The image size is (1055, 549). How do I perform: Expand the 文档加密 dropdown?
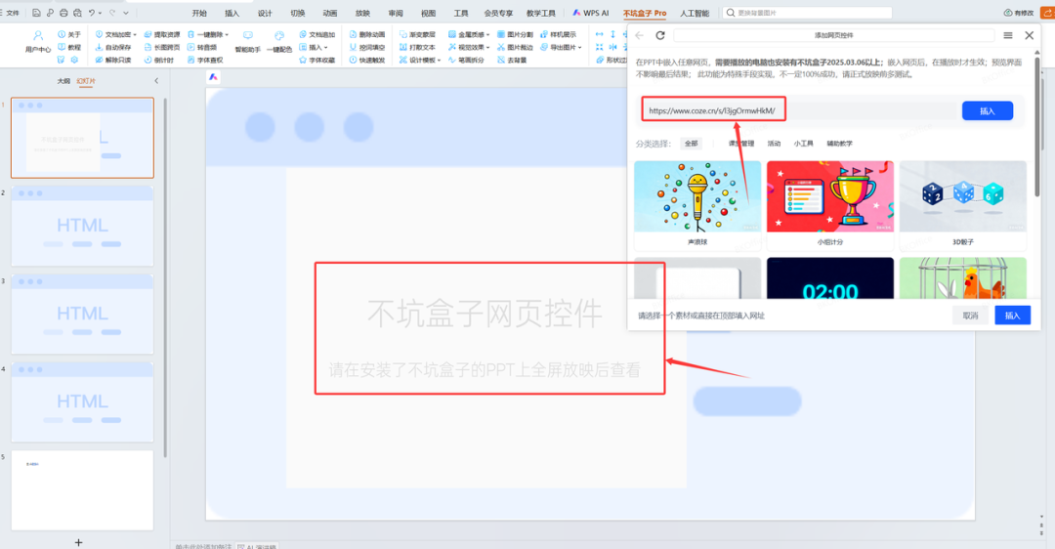135,34
